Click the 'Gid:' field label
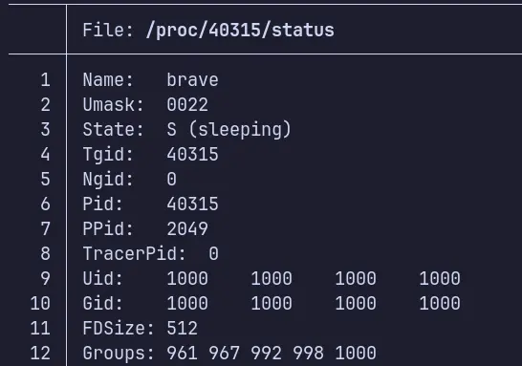The width and height of the screenshot is (522, 366). pos(103,304)
